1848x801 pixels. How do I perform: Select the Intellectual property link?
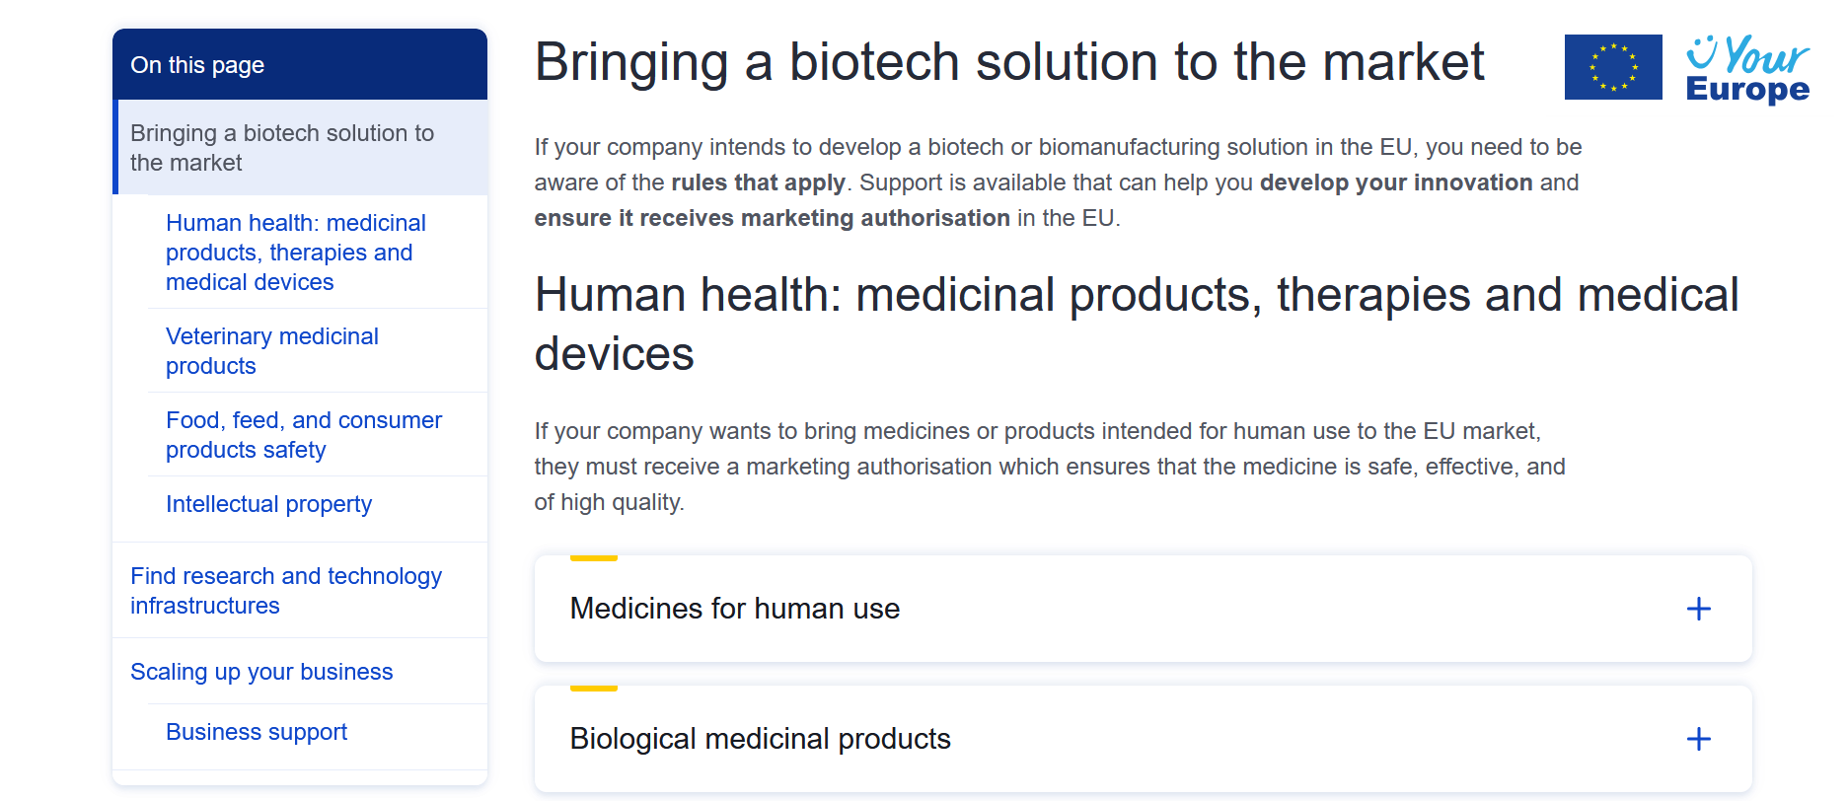tap(268, 504)
